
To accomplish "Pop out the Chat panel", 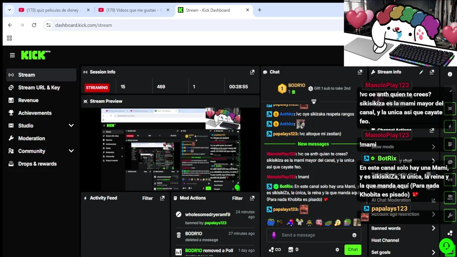I will [360, 72].
